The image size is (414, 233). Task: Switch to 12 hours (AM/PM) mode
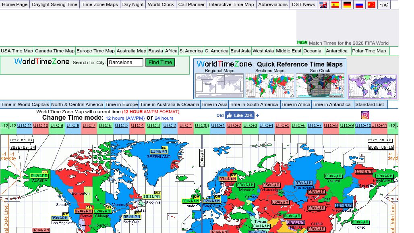(125, 118)
